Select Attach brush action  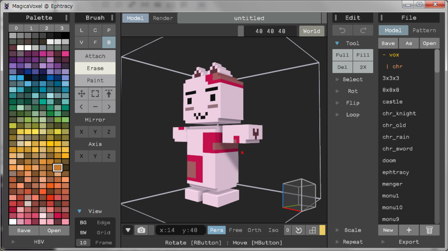tap(95, 56)
